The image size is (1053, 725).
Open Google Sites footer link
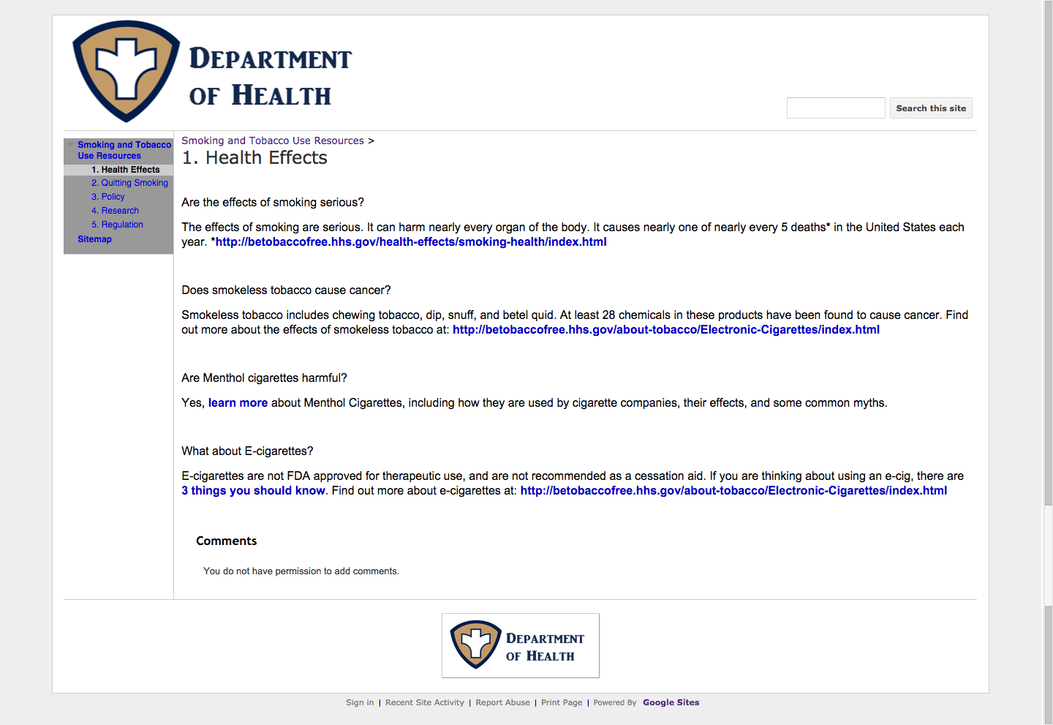(671, 702)
